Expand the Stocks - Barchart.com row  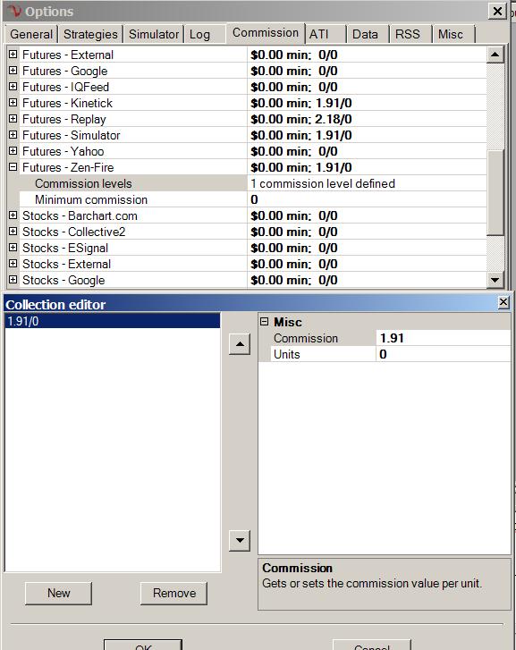[13, 215]
